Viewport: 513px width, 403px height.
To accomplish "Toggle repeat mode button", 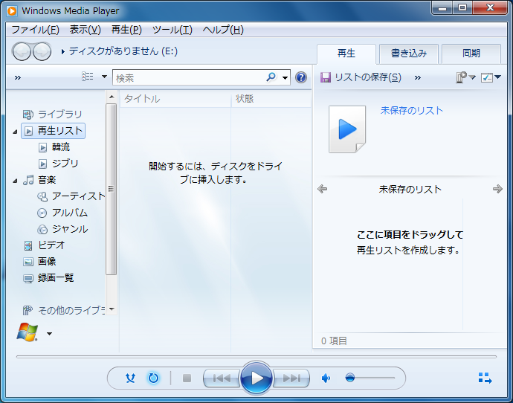I will click(153, 378).
